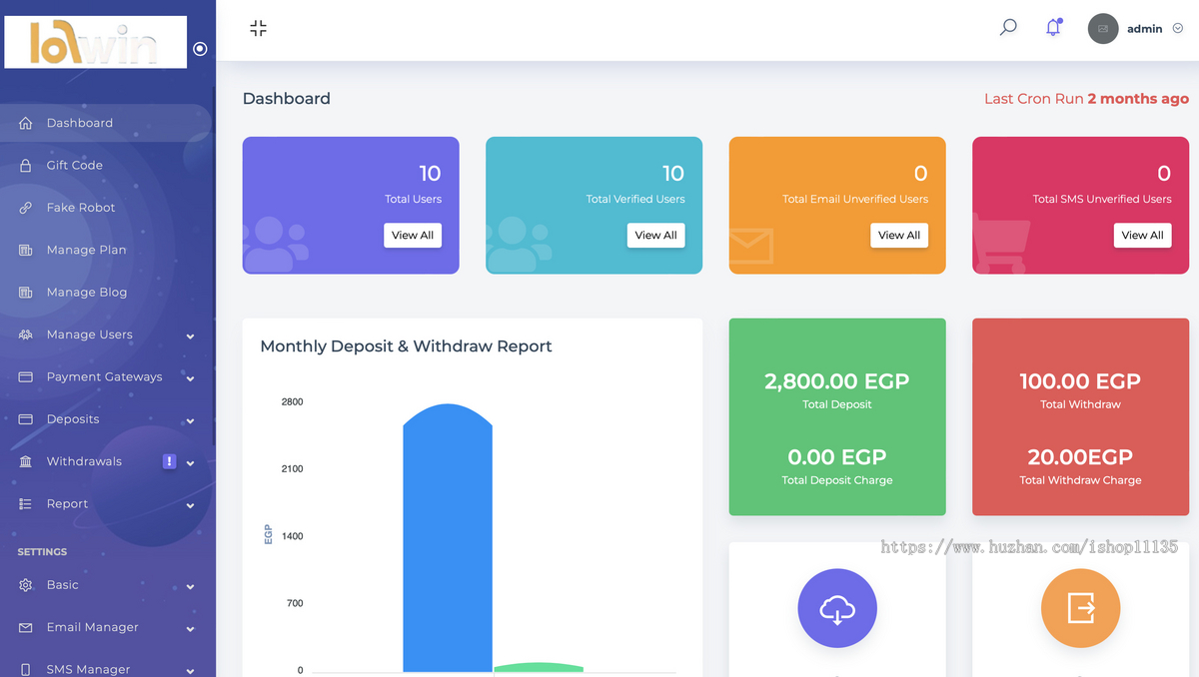Click the "20.00EGP" withdraw charge value

click(x=1080, y=457)
